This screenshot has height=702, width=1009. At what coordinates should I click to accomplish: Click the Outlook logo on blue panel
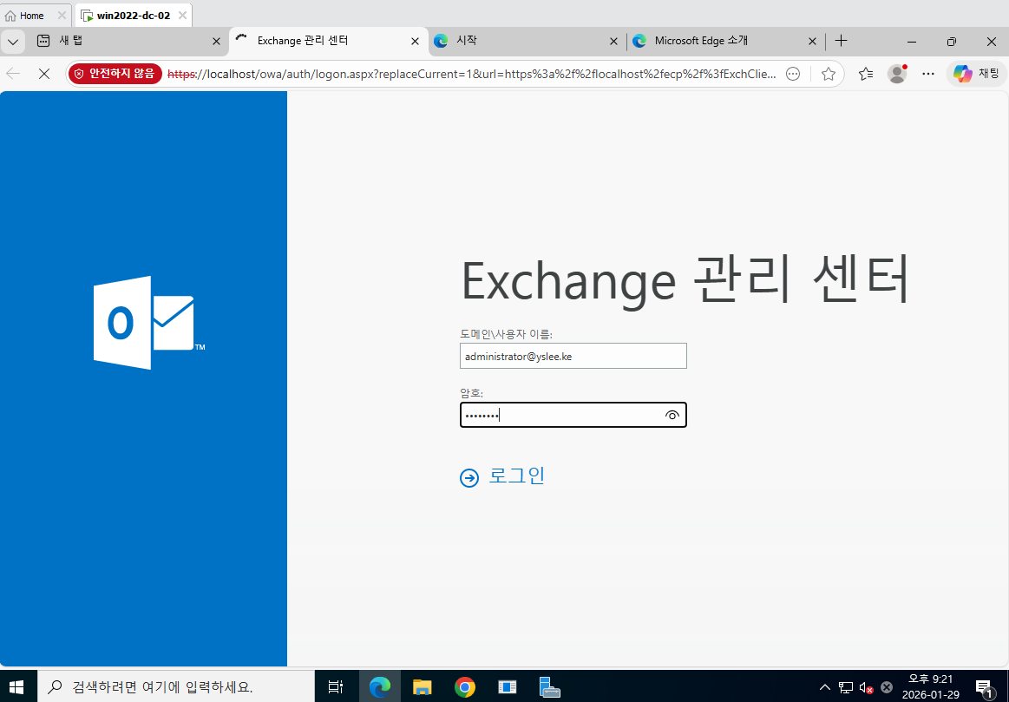(x=148, y=323)
